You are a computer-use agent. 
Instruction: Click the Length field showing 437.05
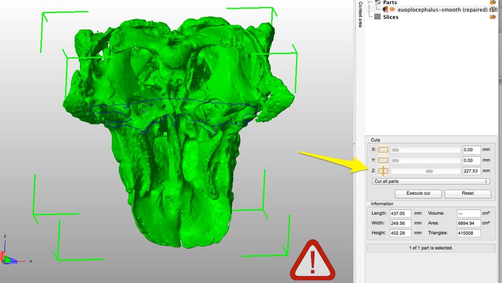pos(400,213)
